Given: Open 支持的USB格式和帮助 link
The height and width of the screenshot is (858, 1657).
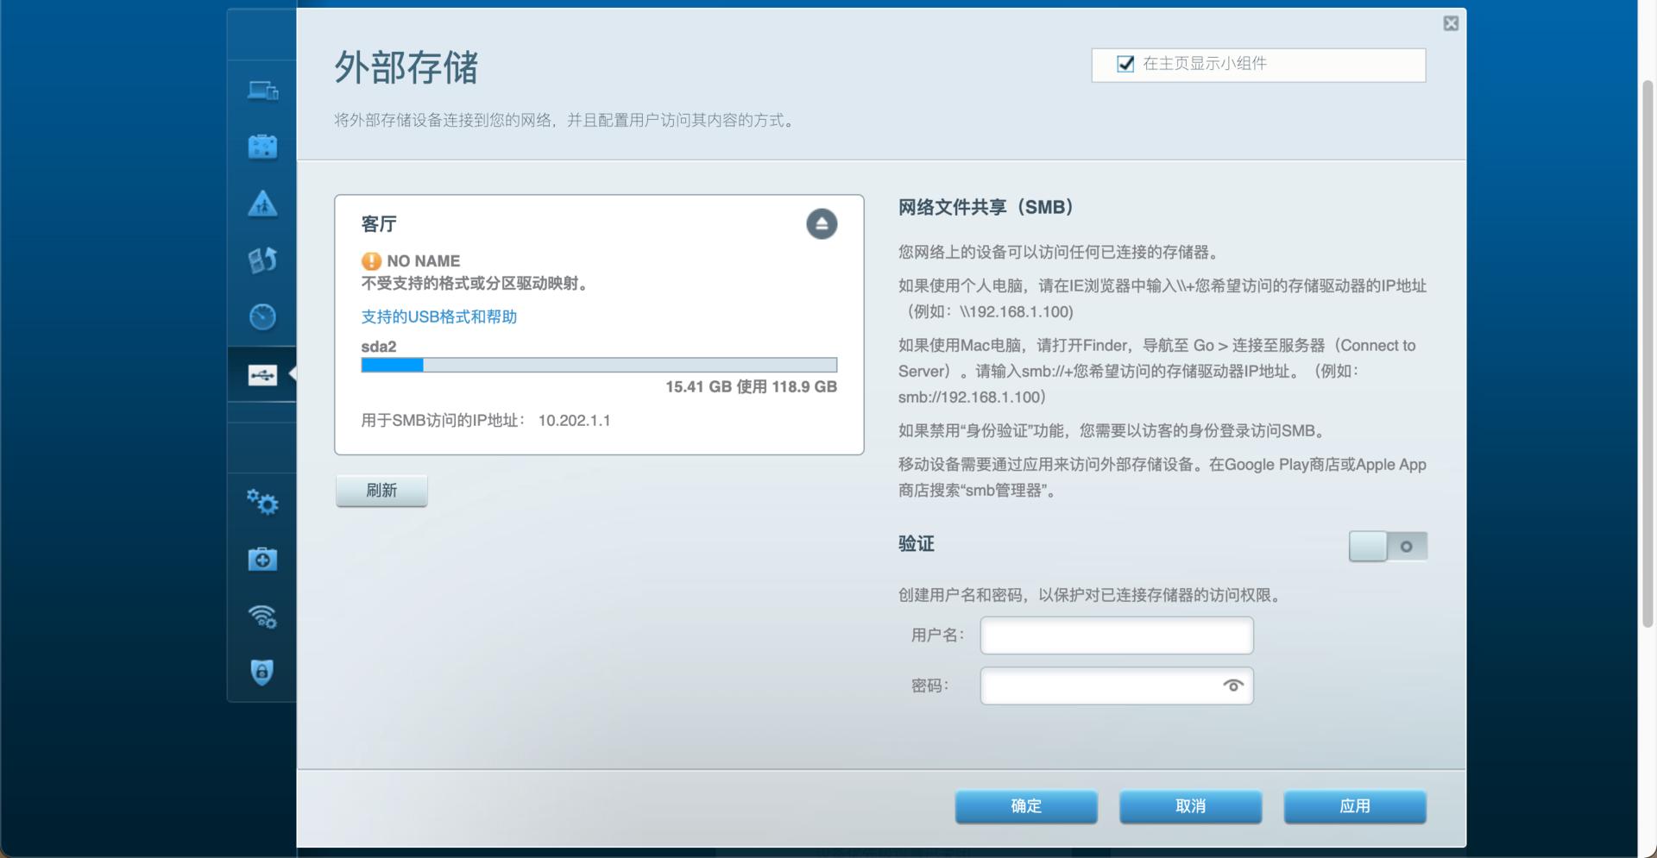Looking at the screenshot, I should pyautogui.click(x=438, y=316).
